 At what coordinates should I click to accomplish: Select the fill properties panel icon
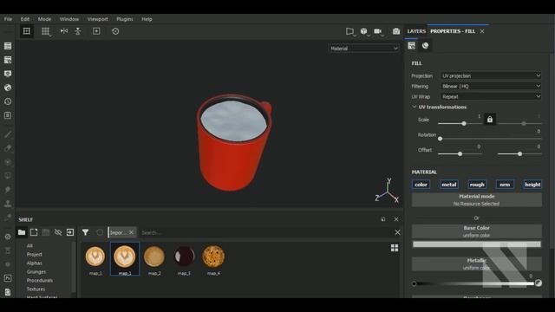point(411,46)
